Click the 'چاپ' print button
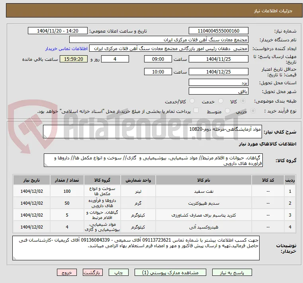 pos(119,272)
